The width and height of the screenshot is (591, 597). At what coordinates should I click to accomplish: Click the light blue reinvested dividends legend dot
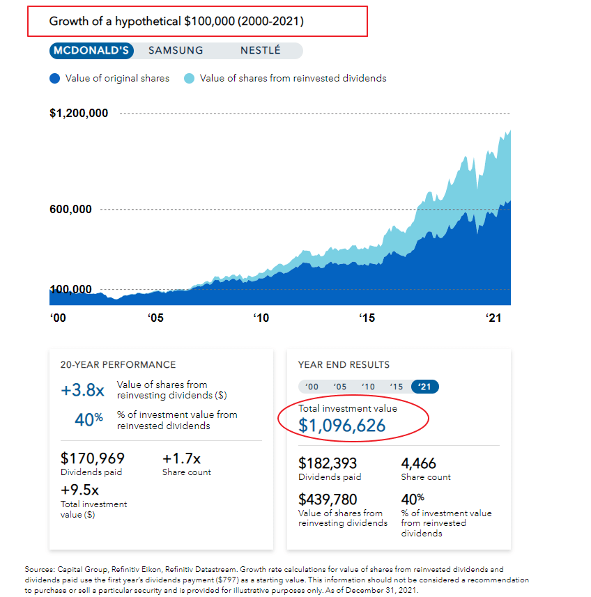click(190, 79)
